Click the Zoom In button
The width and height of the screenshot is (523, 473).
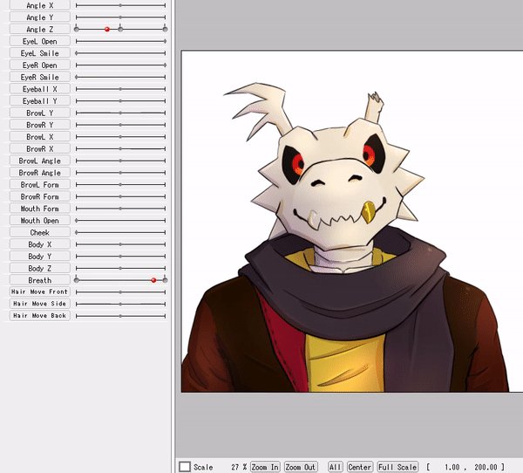pos(265,467)
